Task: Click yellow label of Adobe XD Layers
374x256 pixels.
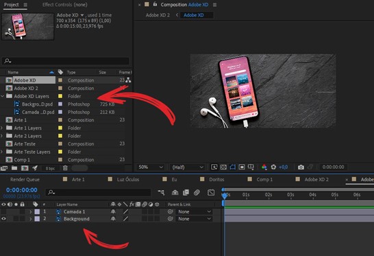Action: [60, 96]
